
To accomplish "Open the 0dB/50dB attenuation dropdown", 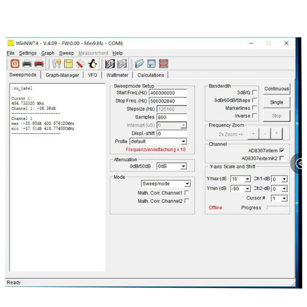I will click(183, 166).
